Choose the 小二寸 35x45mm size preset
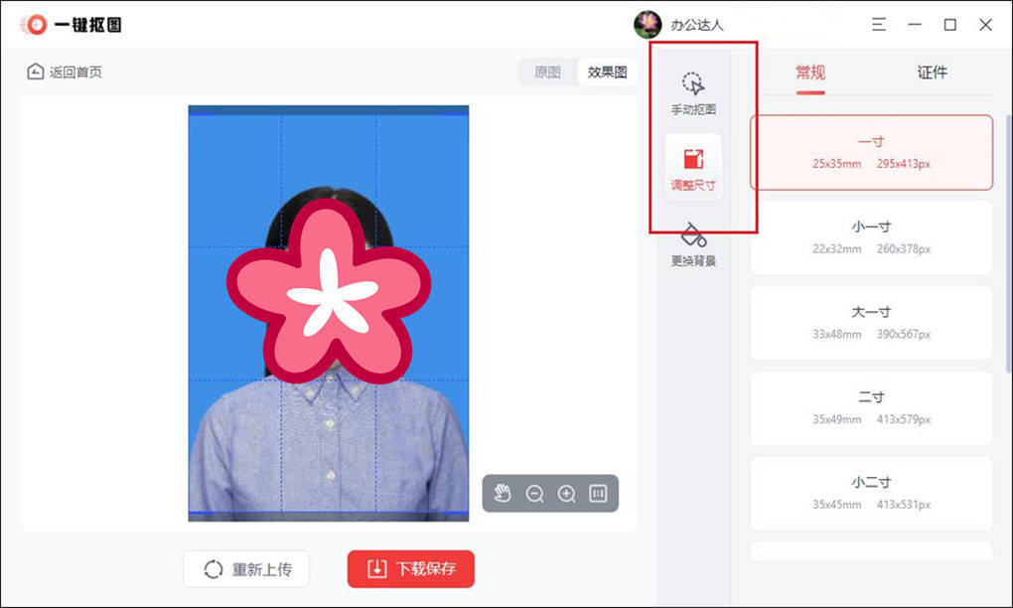Viewport: 1013px width, 608px height. (x=870, y=493)
